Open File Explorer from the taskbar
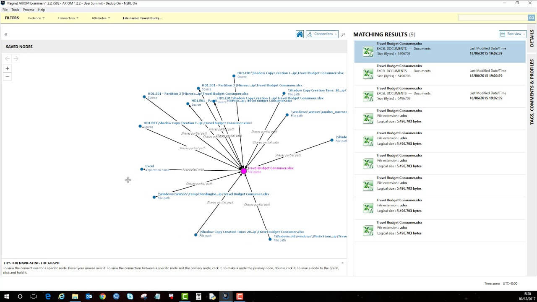The image size is (537, 302). tap(75, 296)
